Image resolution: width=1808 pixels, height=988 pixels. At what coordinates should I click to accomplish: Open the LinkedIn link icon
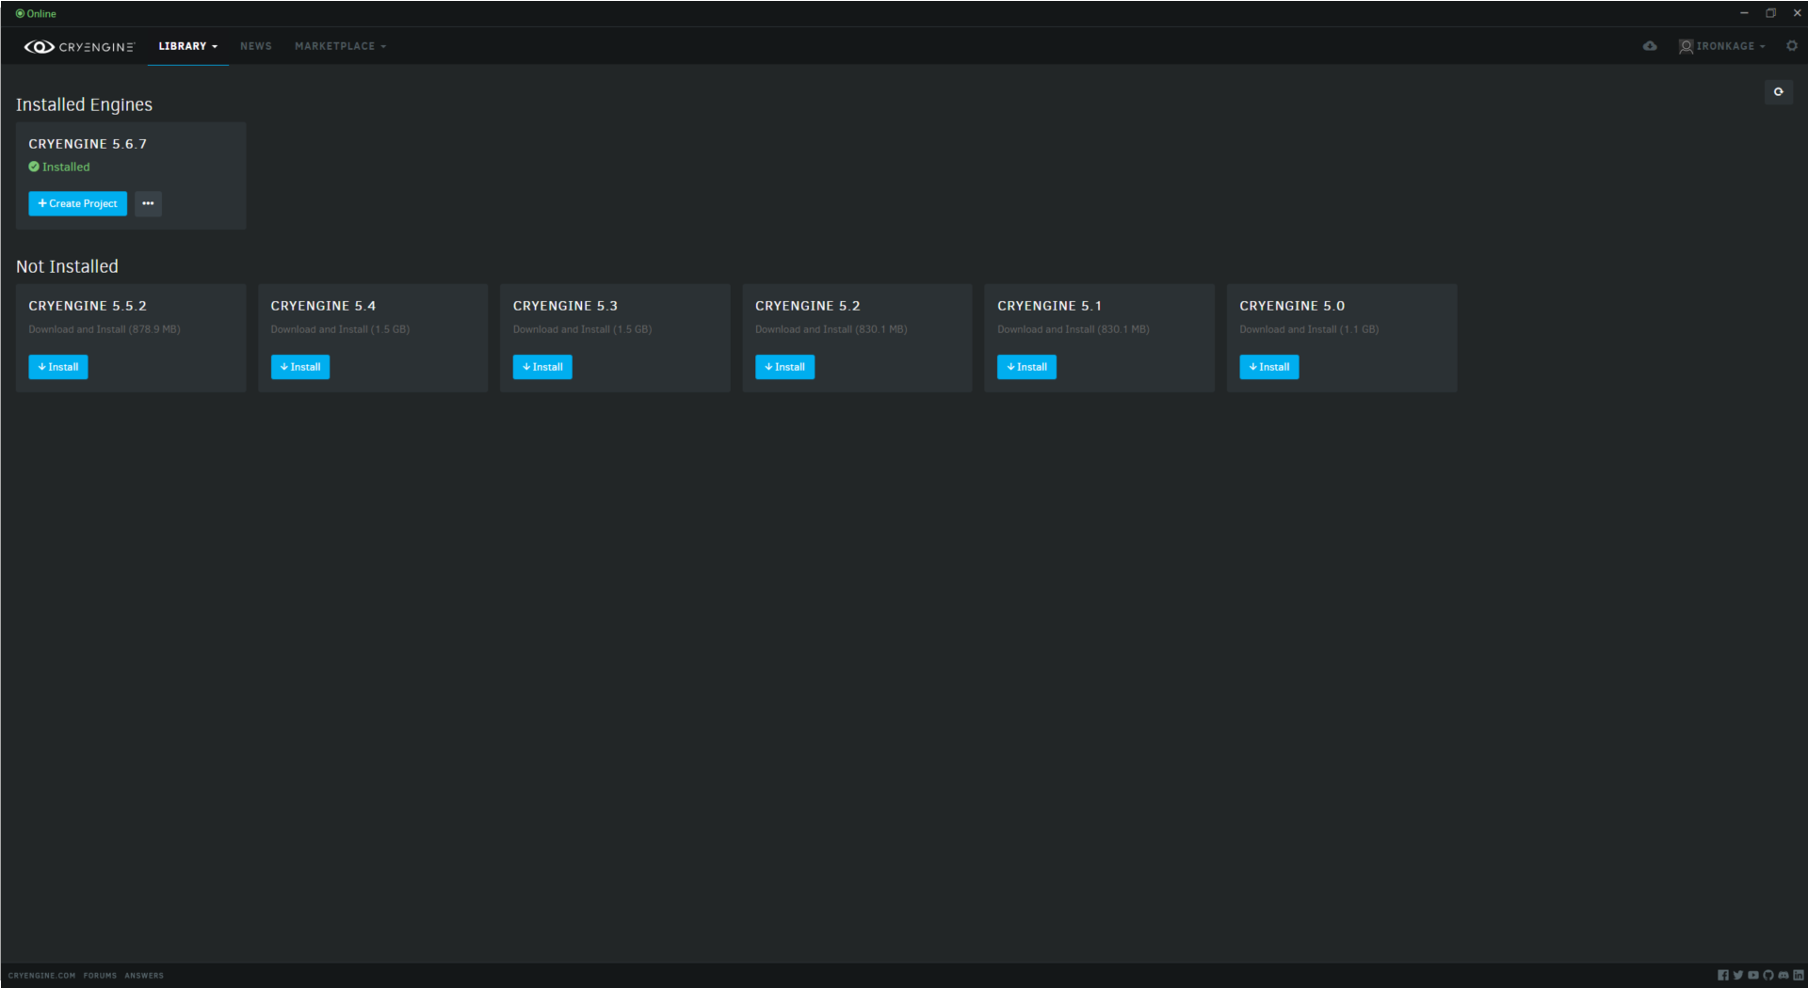tap(1799, 976)
